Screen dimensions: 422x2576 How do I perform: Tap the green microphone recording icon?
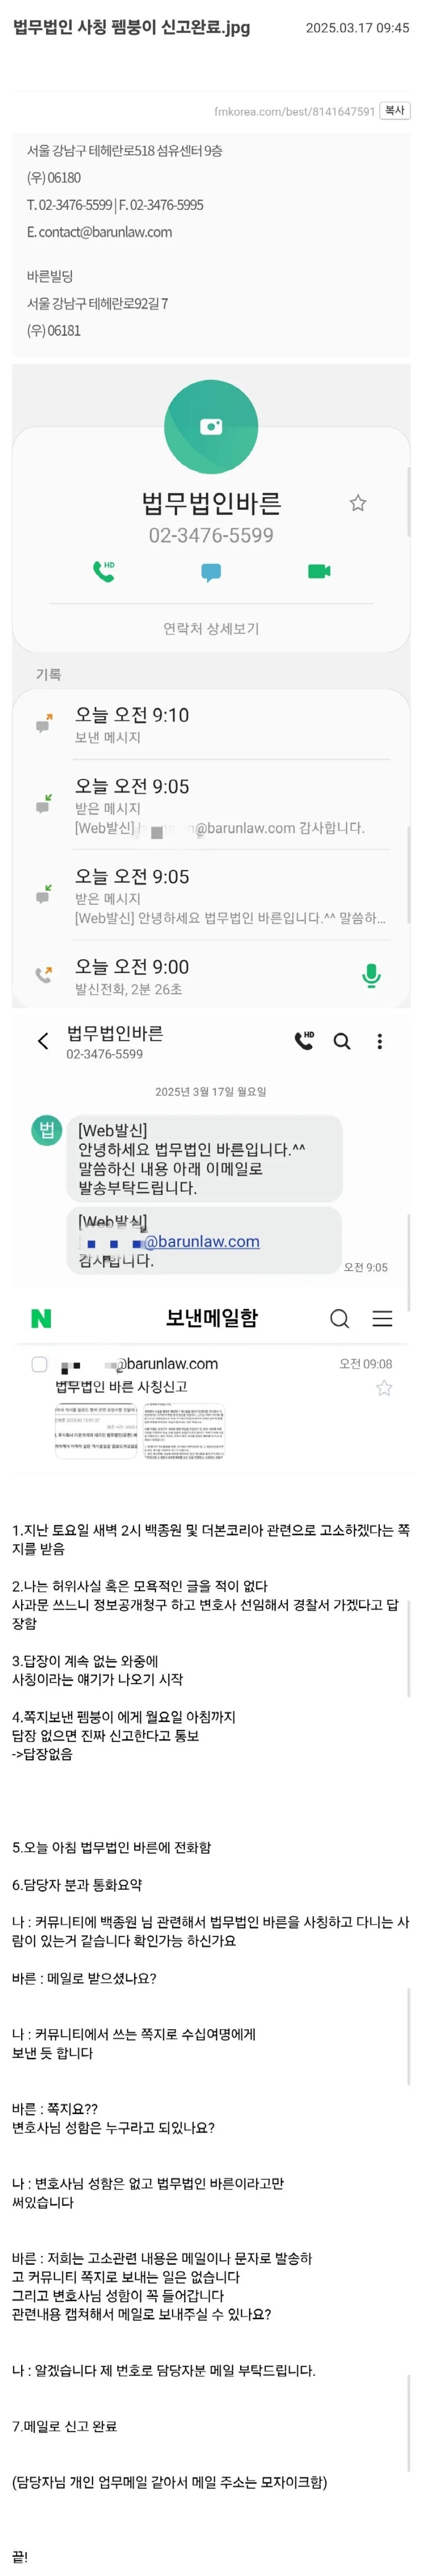[x=371, y=975]
